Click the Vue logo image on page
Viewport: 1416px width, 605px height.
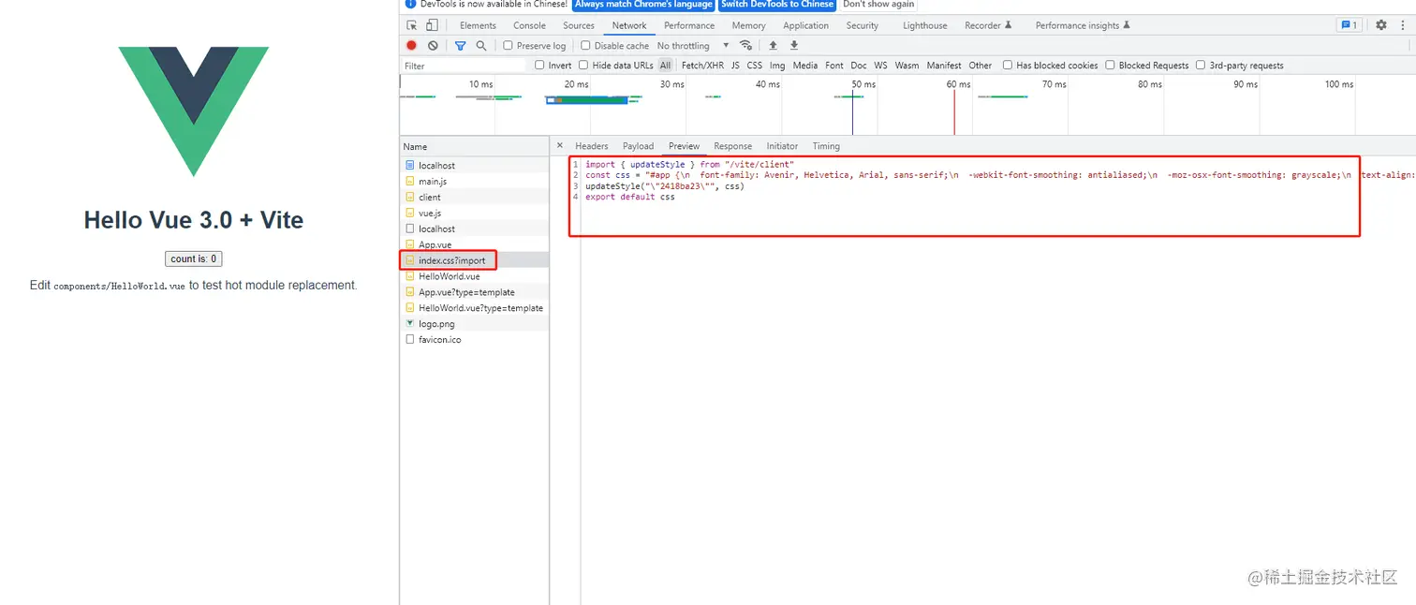pyautogui.click(x=193, y=111)
